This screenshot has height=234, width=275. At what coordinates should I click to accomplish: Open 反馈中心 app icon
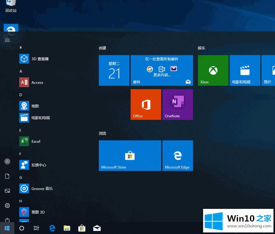pos(24,165)
